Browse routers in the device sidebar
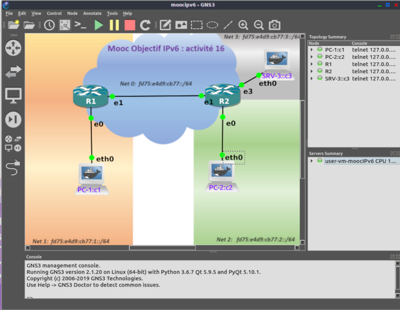The image size is (400, 310). pyautogui.click(x=13, y=47)
